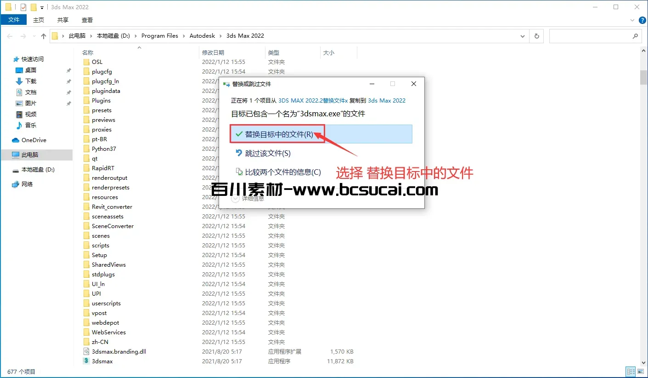
Task: Select the OSL folder
Action: click(97, 62)
